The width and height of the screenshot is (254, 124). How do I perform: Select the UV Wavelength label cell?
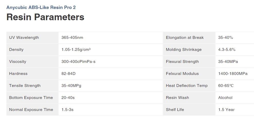click(x=32, y=38)
